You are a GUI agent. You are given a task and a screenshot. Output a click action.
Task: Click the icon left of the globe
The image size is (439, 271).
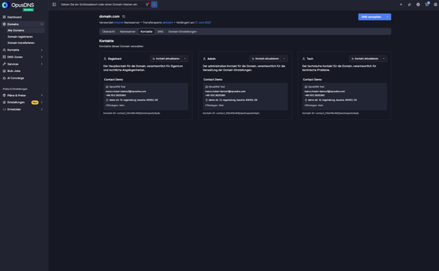[x=410, y=5]
